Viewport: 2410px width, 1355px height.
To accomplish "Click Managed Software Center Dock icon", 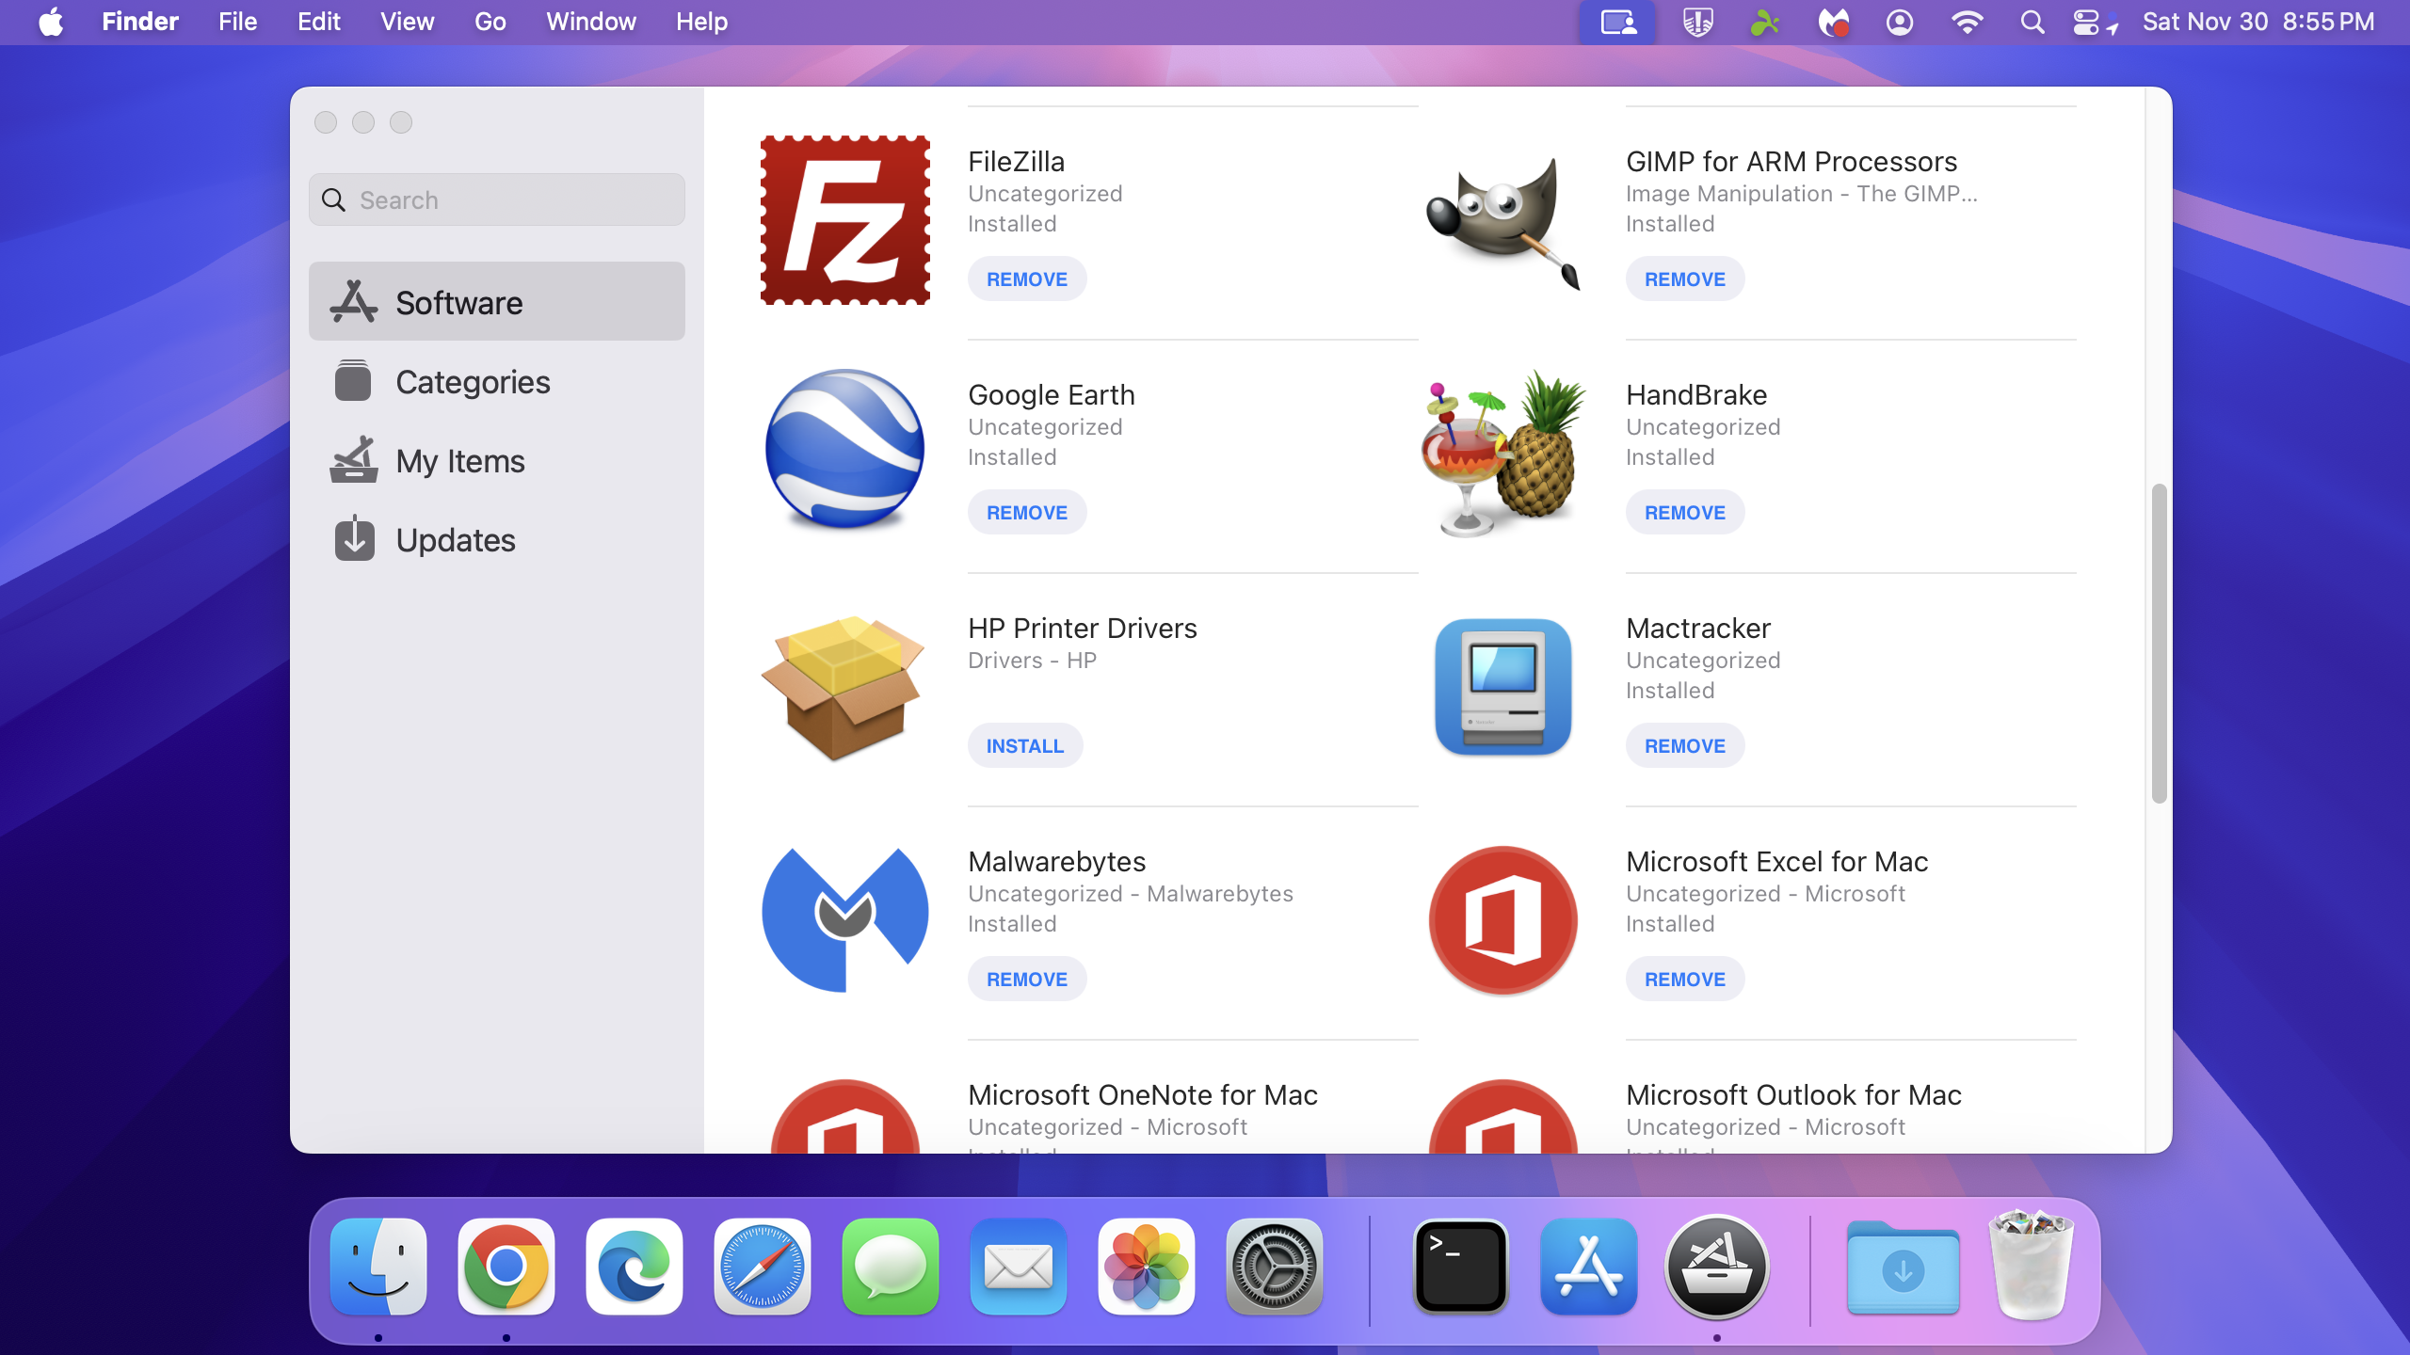I will tap(1717, 1267).
